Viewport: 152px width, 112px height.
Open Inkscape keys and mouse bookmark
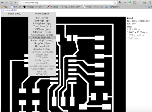click(34, 7)
